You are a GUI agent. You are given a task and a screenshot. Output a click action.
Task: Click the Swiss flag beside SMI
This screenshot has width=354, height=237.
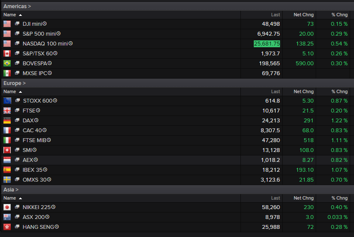pos(7,150)
